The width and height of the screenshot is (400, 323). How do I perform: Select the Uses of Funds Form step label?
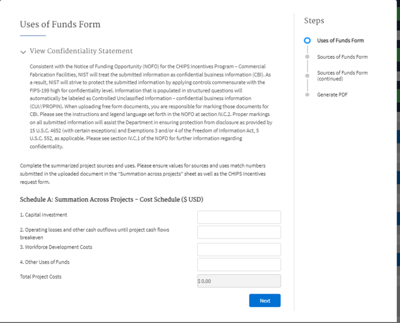click(341, 41)
